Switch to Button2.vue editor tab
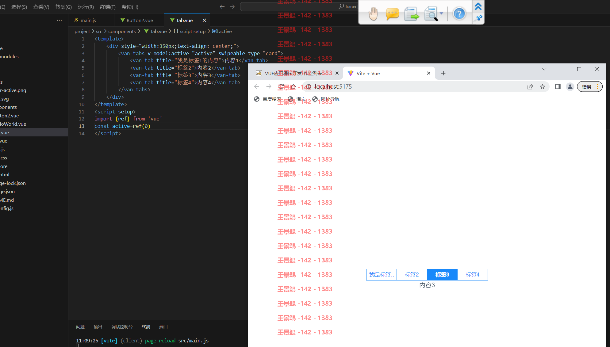Screen dimensions: 610x347 click(140, 20)
